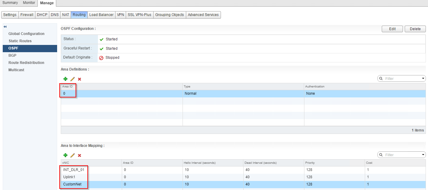The height and width of the screenshot is (190, 428).
Task: Click the Delete OSPF configuration button
Action: point(415,29)
